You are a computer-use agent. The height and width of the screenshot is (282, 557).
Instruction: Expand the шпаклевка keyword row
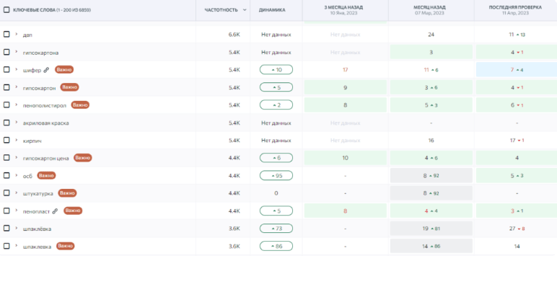[x=17, y=246]
